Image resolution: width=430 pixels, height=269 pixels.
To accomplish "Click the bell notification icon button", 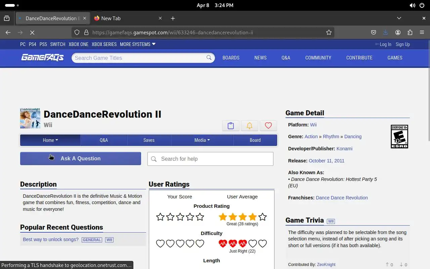I will 249,125.
